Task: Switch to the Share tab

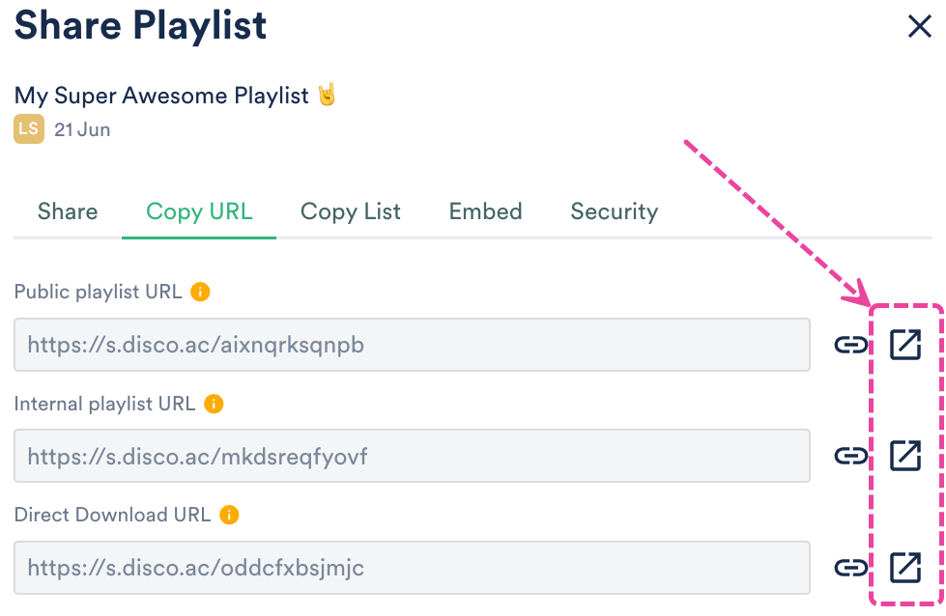Action: (x=68, y=212)
